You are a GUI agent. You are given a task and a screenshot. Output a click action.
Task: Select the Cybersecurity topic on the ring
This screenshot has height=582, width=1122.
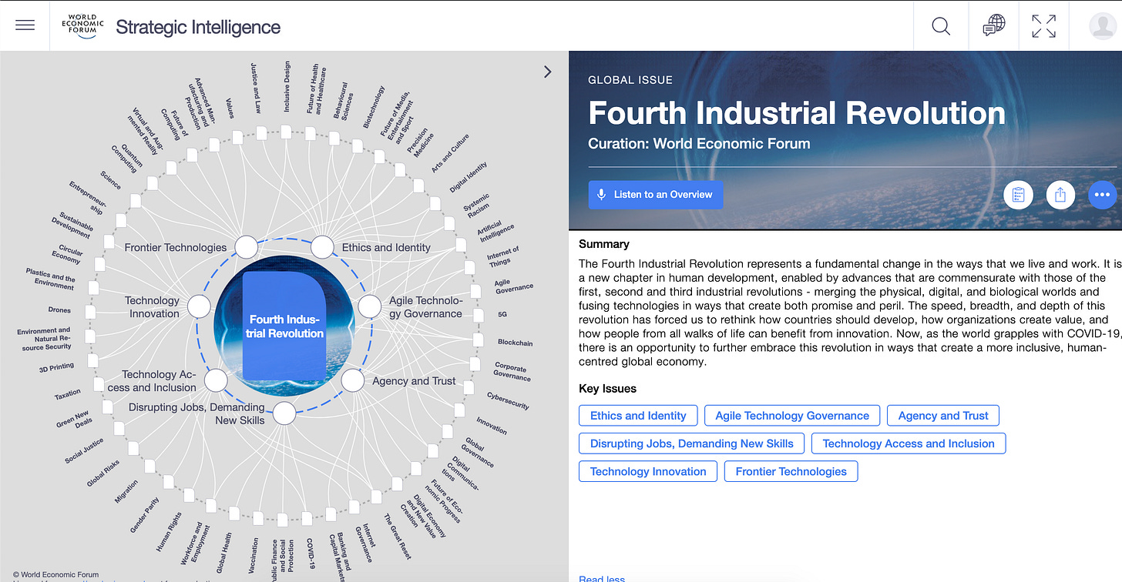click(508, 400)
